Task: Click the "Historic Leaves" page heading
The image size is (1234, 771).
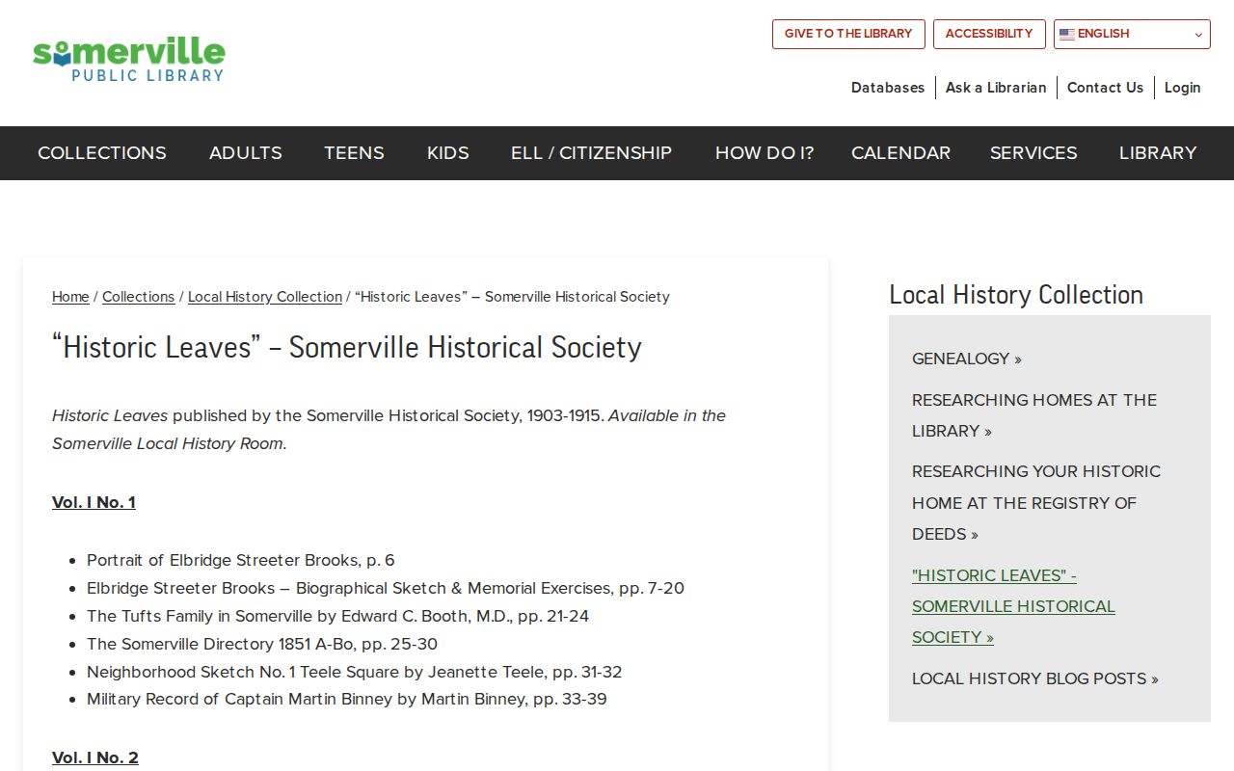Action: (347, 347)
